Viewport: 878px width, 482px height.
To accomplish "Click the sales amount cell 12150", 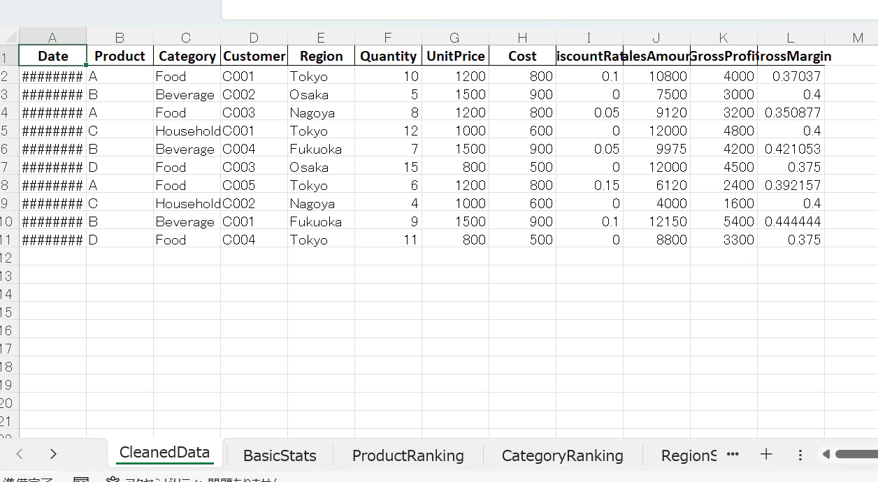I will coord(656,221).
